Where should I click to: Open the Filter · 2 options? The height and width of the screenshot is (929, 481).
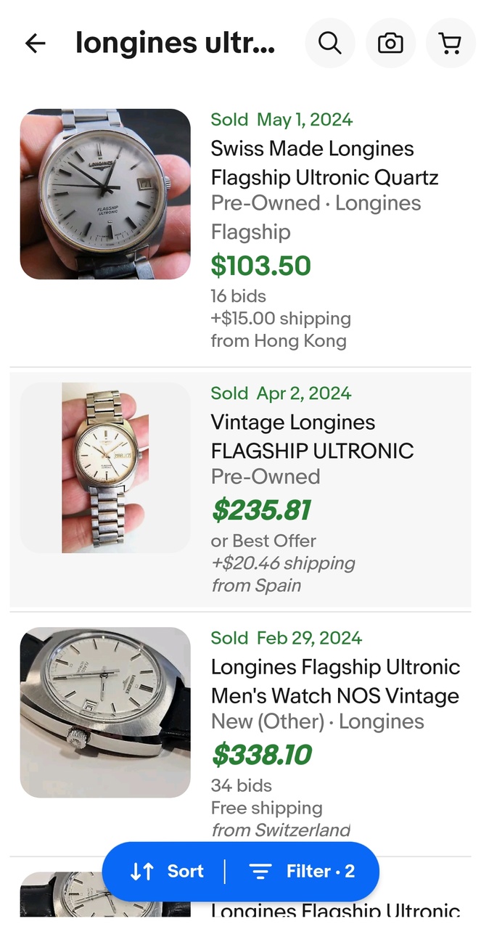[x=302, y=871]
